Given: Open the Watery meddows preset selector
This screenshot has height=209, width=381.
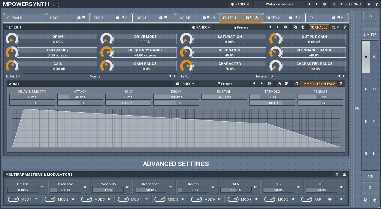Looking at the screenshot, I should tap(279, 4).
